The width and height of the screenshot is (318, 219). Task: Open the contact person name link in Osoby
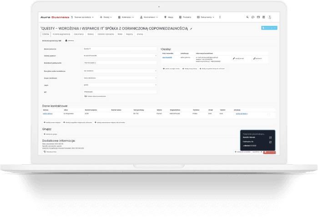[167, 58]
